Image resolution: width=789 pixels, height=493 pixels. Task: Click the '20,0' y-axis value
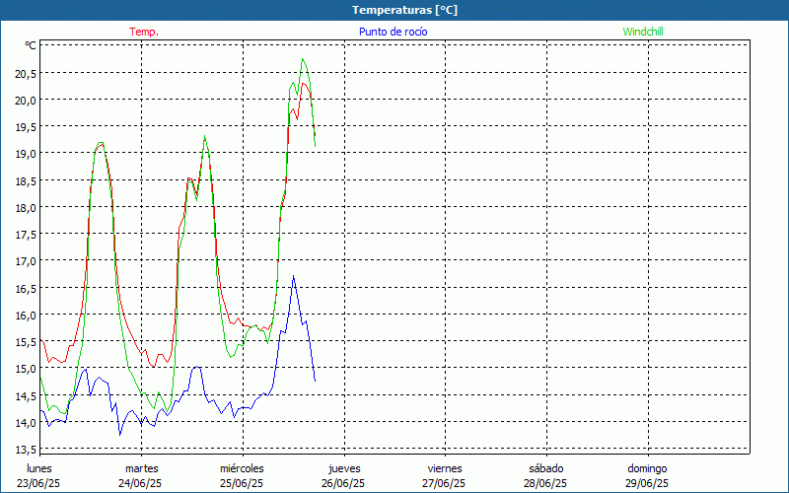(x=26, y=101)
